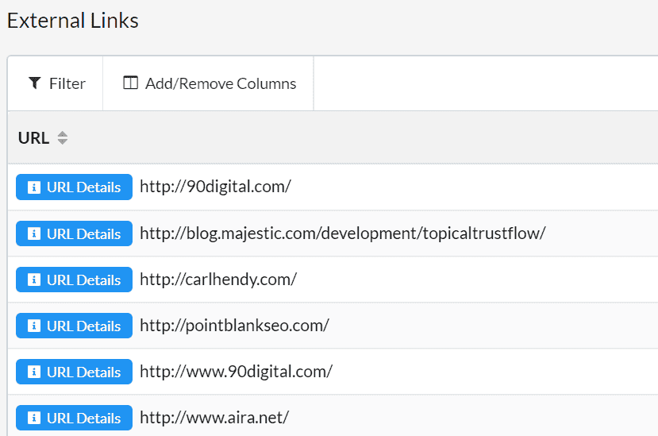Sort table by URL column arrows
The width and height of the screenshot is (658, 436).
pos(63,137)
